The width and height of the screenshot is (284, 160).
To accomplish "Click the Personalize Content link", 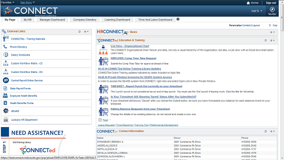I will (x=246, y=25).
